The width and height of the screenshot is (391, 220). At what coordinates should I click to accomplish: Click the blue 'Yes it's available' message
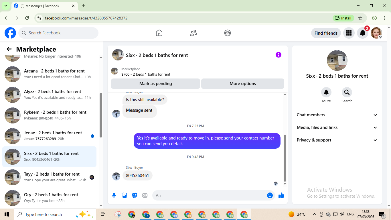tap(207, 141)
